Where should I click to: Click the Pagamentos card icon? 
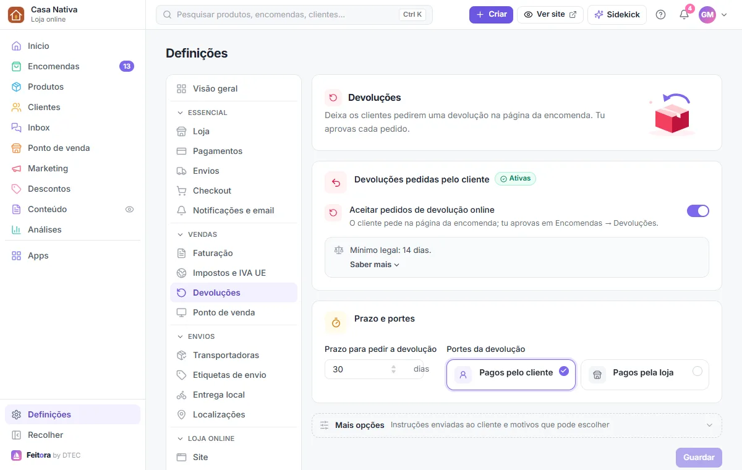[181, 151]
